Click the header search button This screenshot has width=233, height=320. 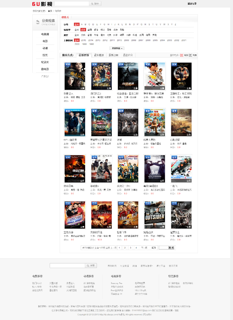(x=95, y=4)
